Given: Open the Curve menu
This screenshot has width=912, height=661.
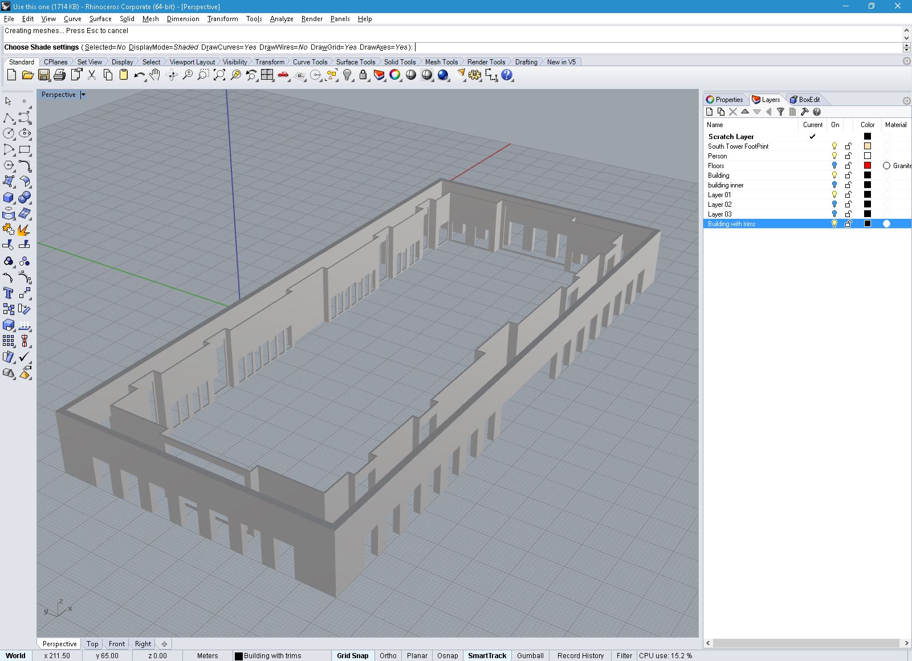Looking at the screenshot, I should (72, 19).
